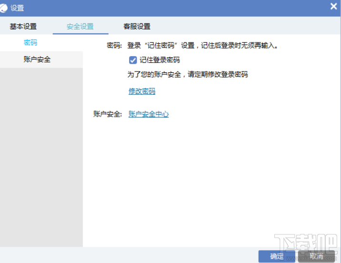The image size is (341, 263).
Task: Open the 修改密码 link
Action: (142, 91)
